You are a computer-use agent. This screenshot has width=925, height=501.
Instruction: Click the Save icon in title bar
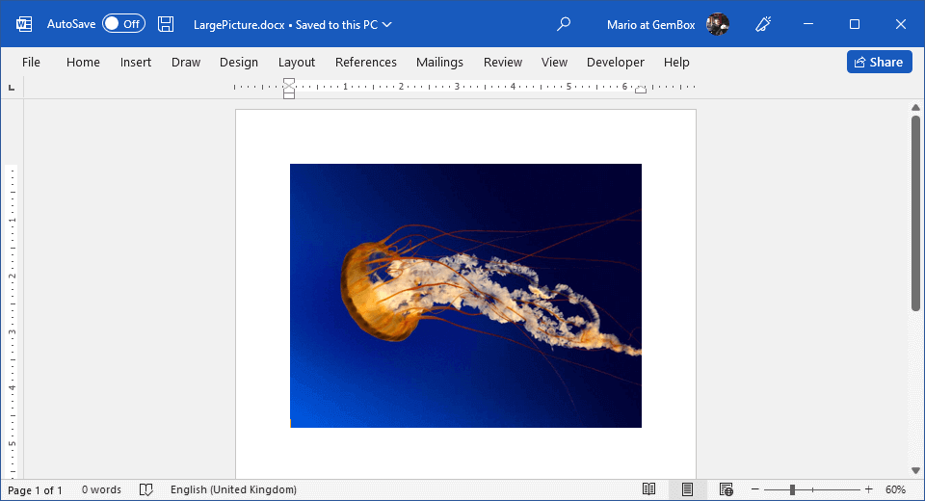[166, 24]
